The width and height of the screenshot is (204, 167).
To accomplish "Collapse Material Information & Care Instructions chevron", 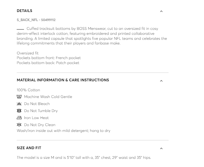I will (x=161, y=81).
